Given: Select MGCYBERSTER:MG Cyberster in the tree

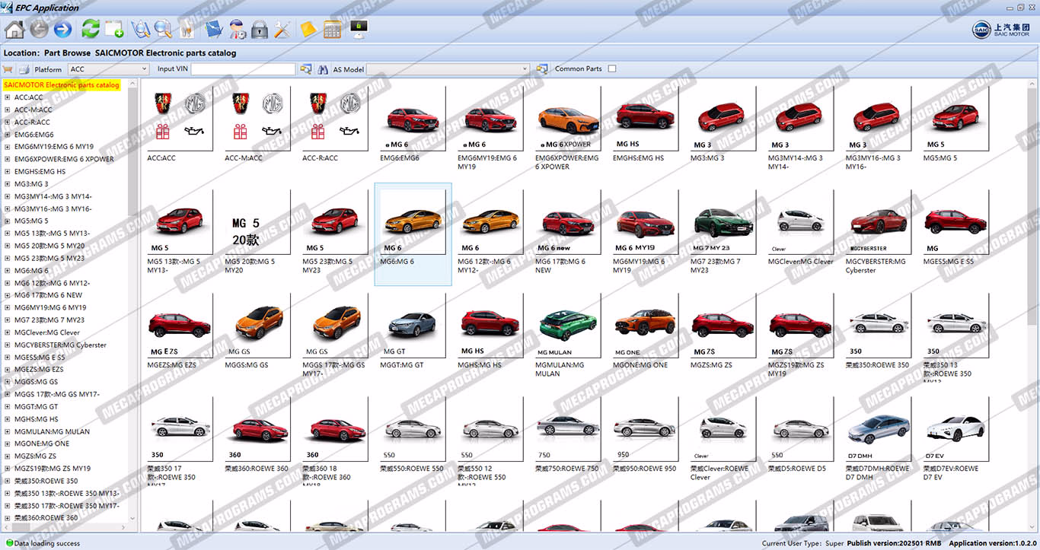Looking at the screenshot, I should tap(60, 345).
